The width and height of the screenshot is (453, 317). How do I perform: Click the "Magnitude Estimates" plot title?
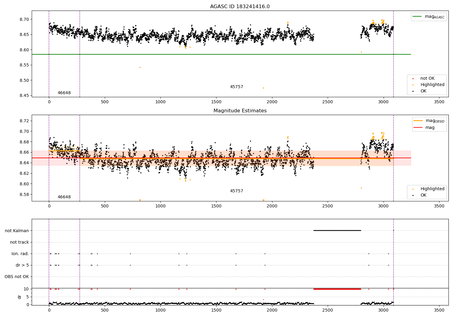(240, 111)
